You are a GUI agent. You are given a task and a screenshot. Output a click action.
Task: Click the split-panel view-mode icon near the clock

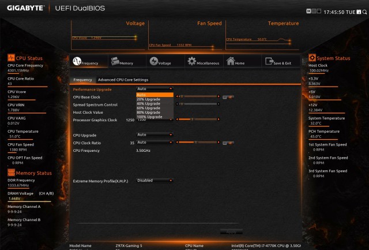point(319,11)
